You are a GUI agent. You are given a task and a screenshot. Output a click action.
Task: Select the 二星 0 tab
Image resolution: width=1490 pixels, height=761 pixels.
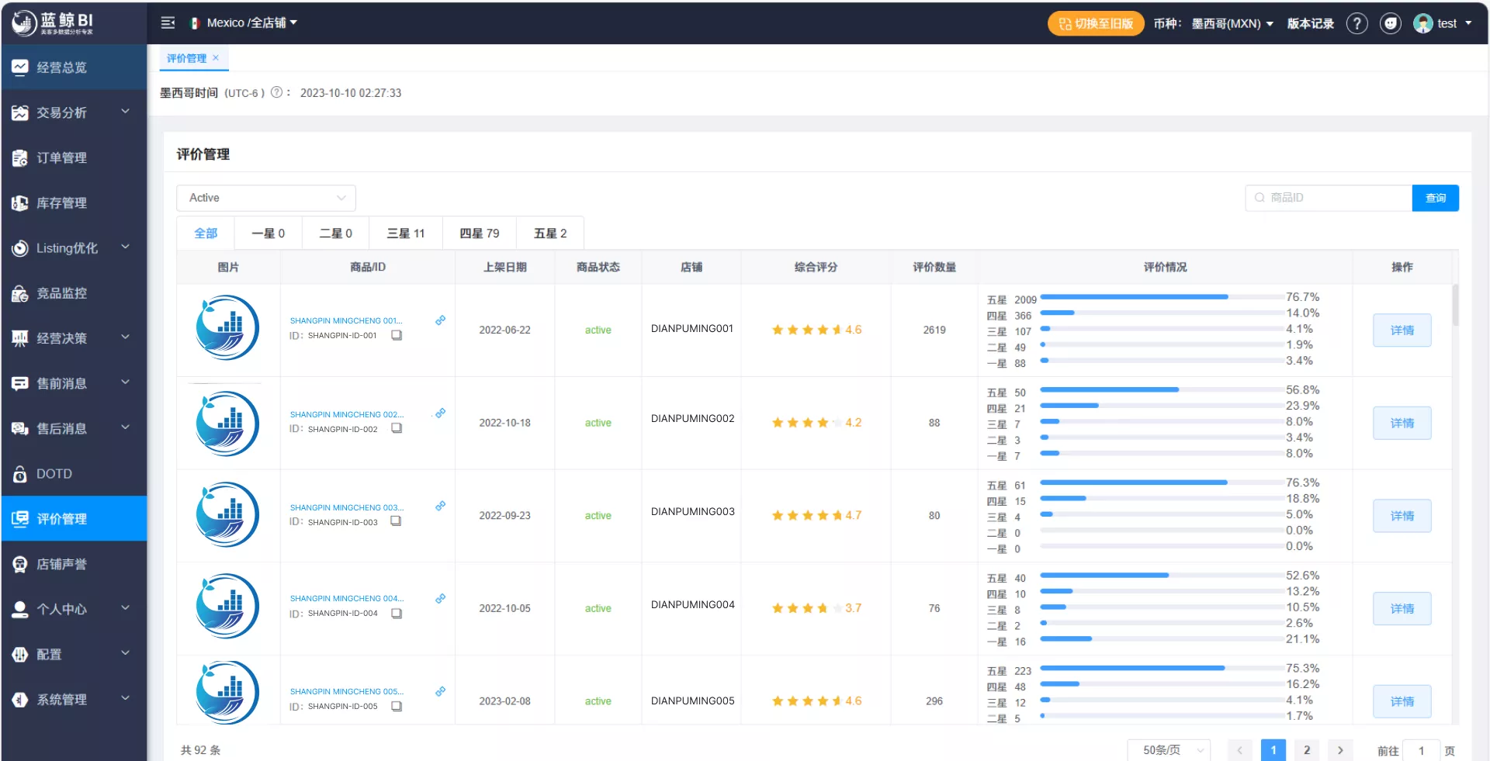tap(335, 233)
